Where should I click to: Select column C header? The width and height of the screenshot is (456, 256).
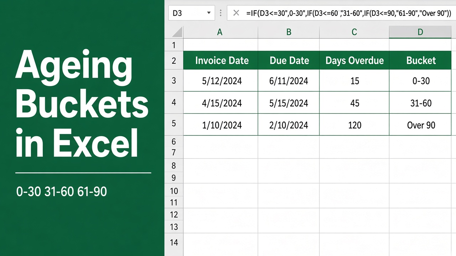click(354, 32)
